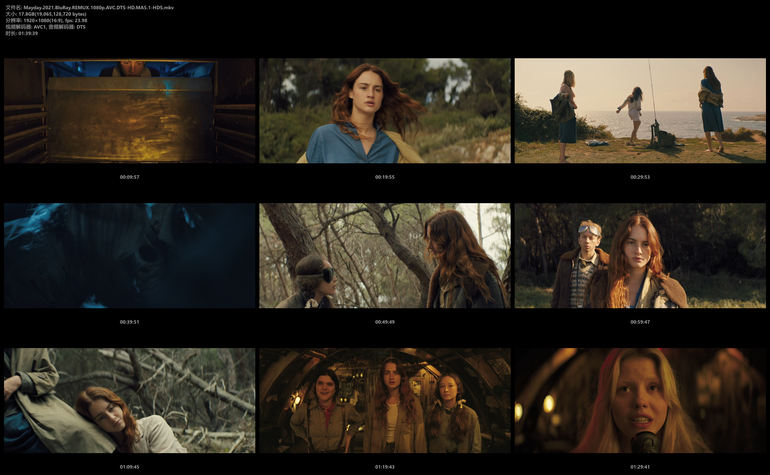This screenshot has height=475, width=770.
Task: Click the blonde woman at microphone thumbnail
Action: (x=640, y=401)
